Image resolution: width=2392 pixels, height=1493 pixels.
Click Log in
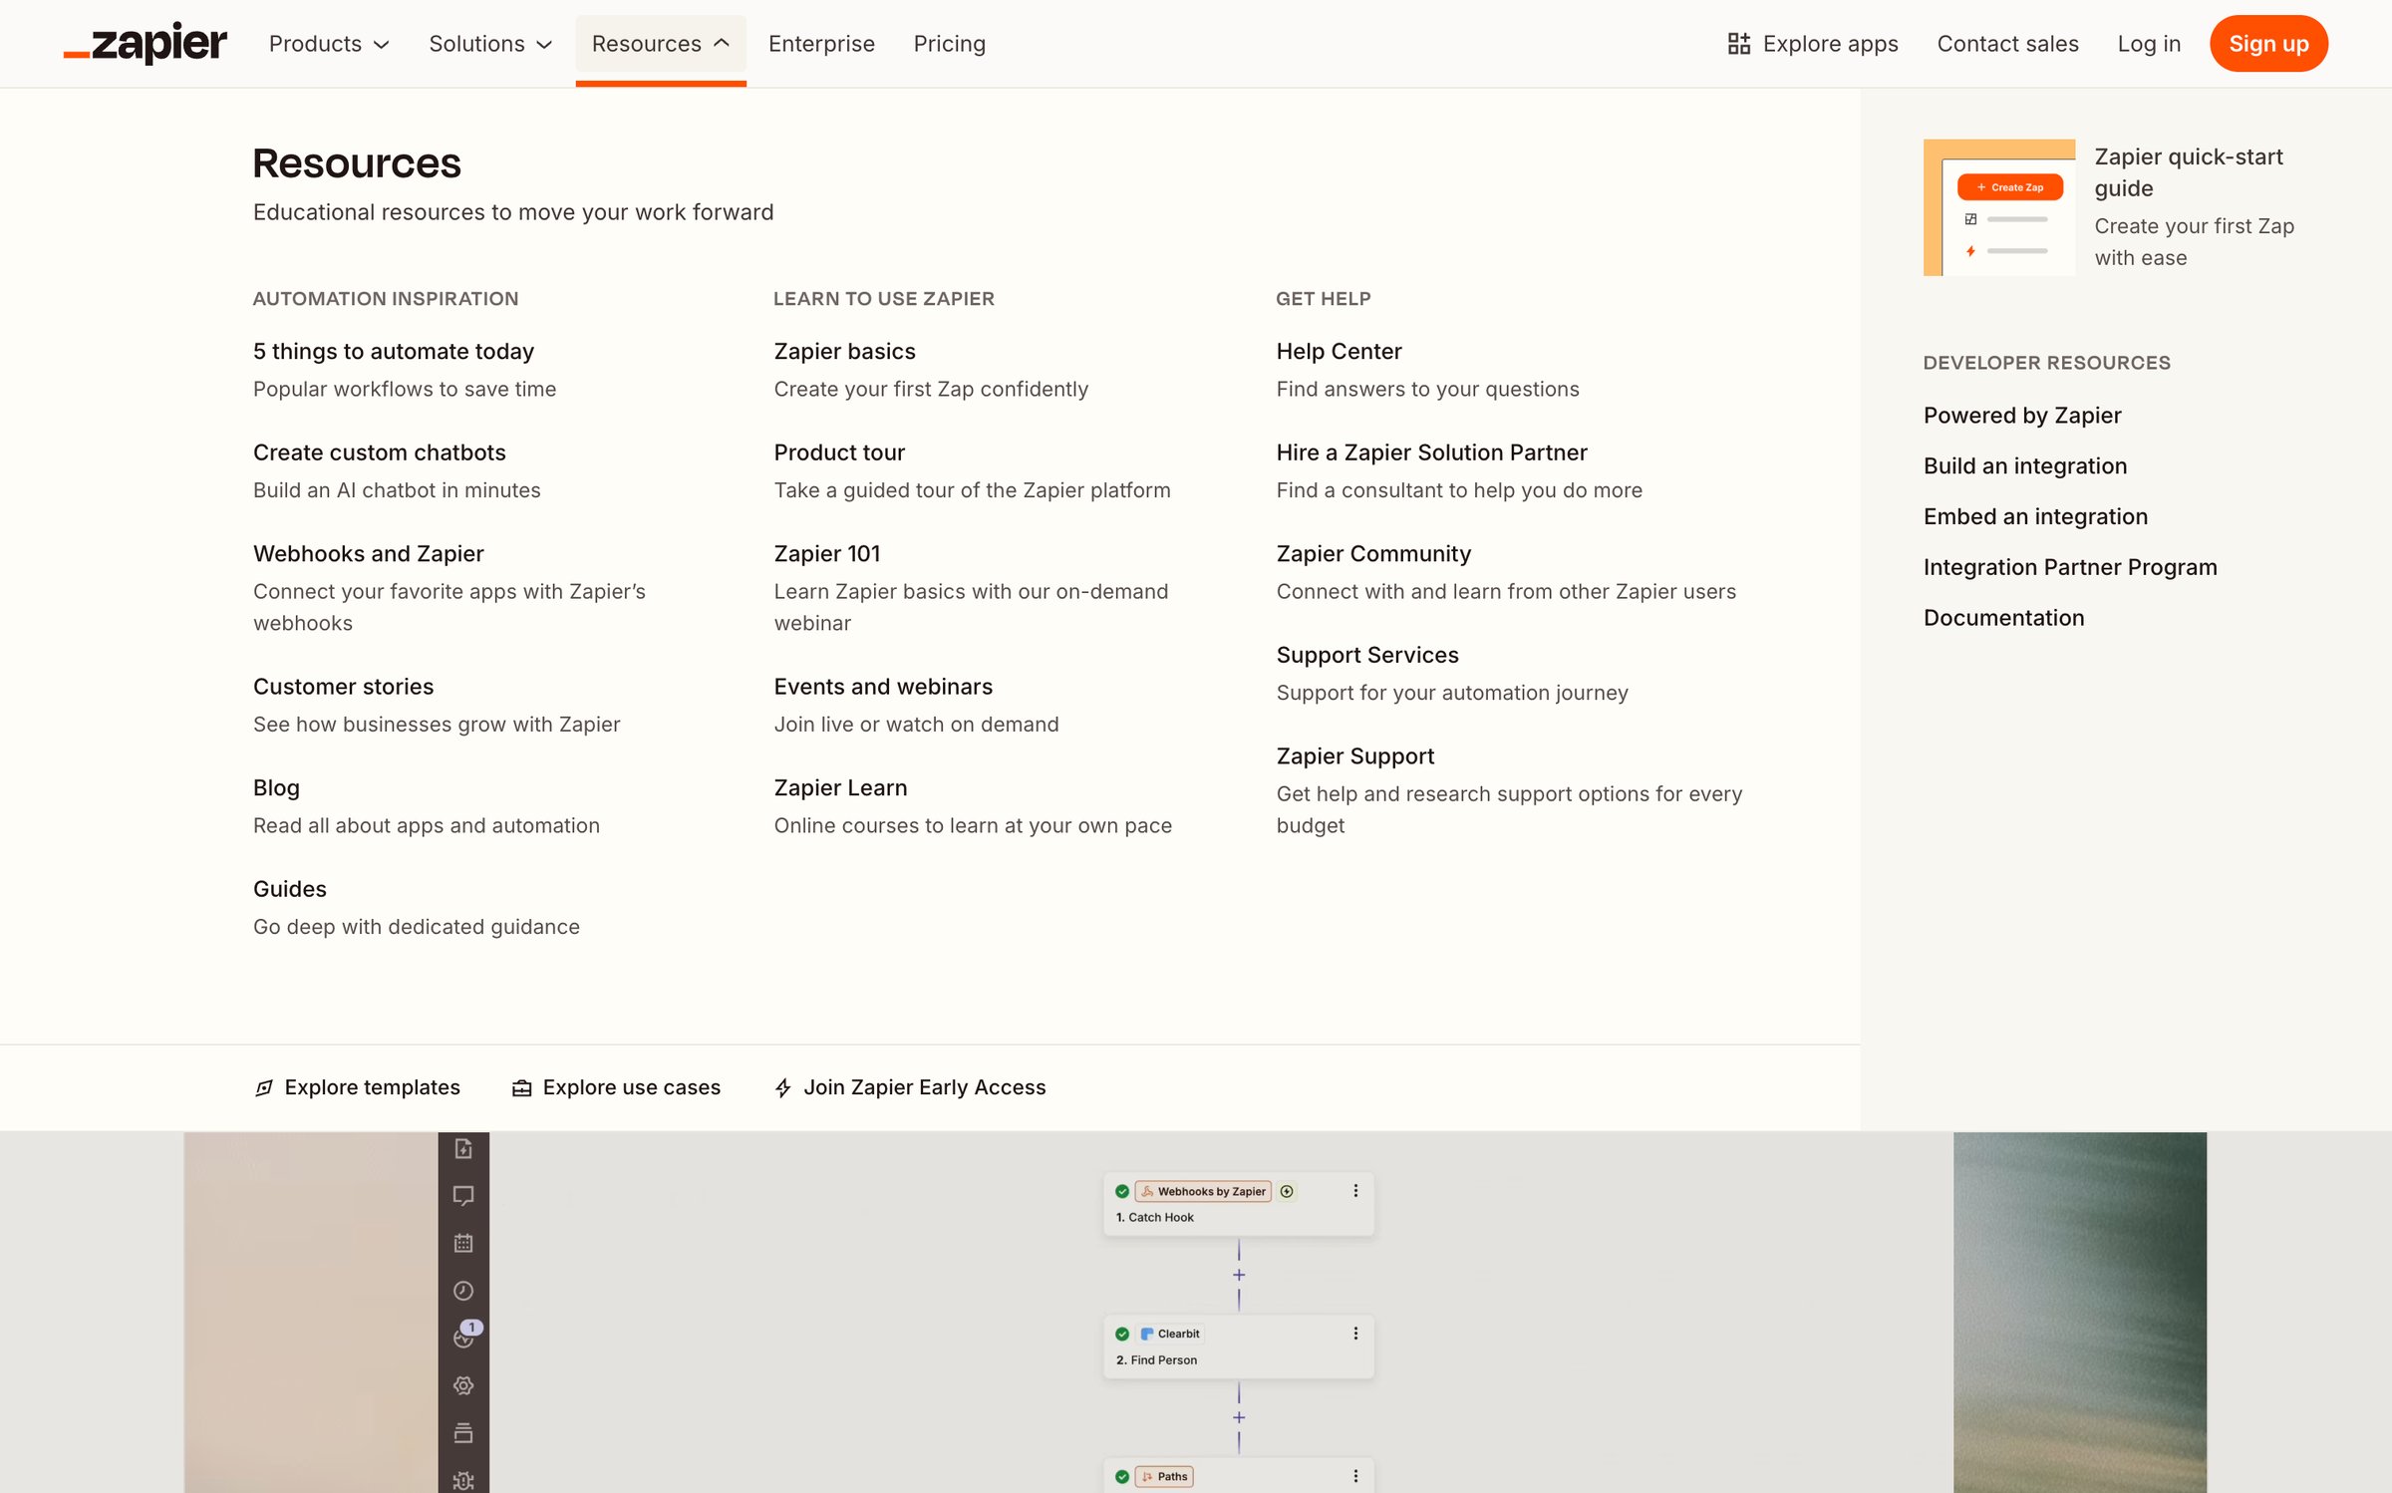[2149, 44]
